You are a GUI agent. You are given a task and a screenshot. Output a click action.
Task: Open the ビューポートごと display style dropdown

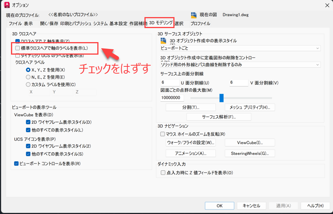click(x=240, y=48)
